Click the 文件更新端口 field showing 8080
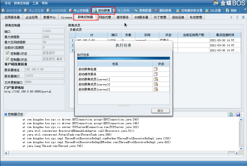The width and height of the screenshot is (247, 166). 45,82
